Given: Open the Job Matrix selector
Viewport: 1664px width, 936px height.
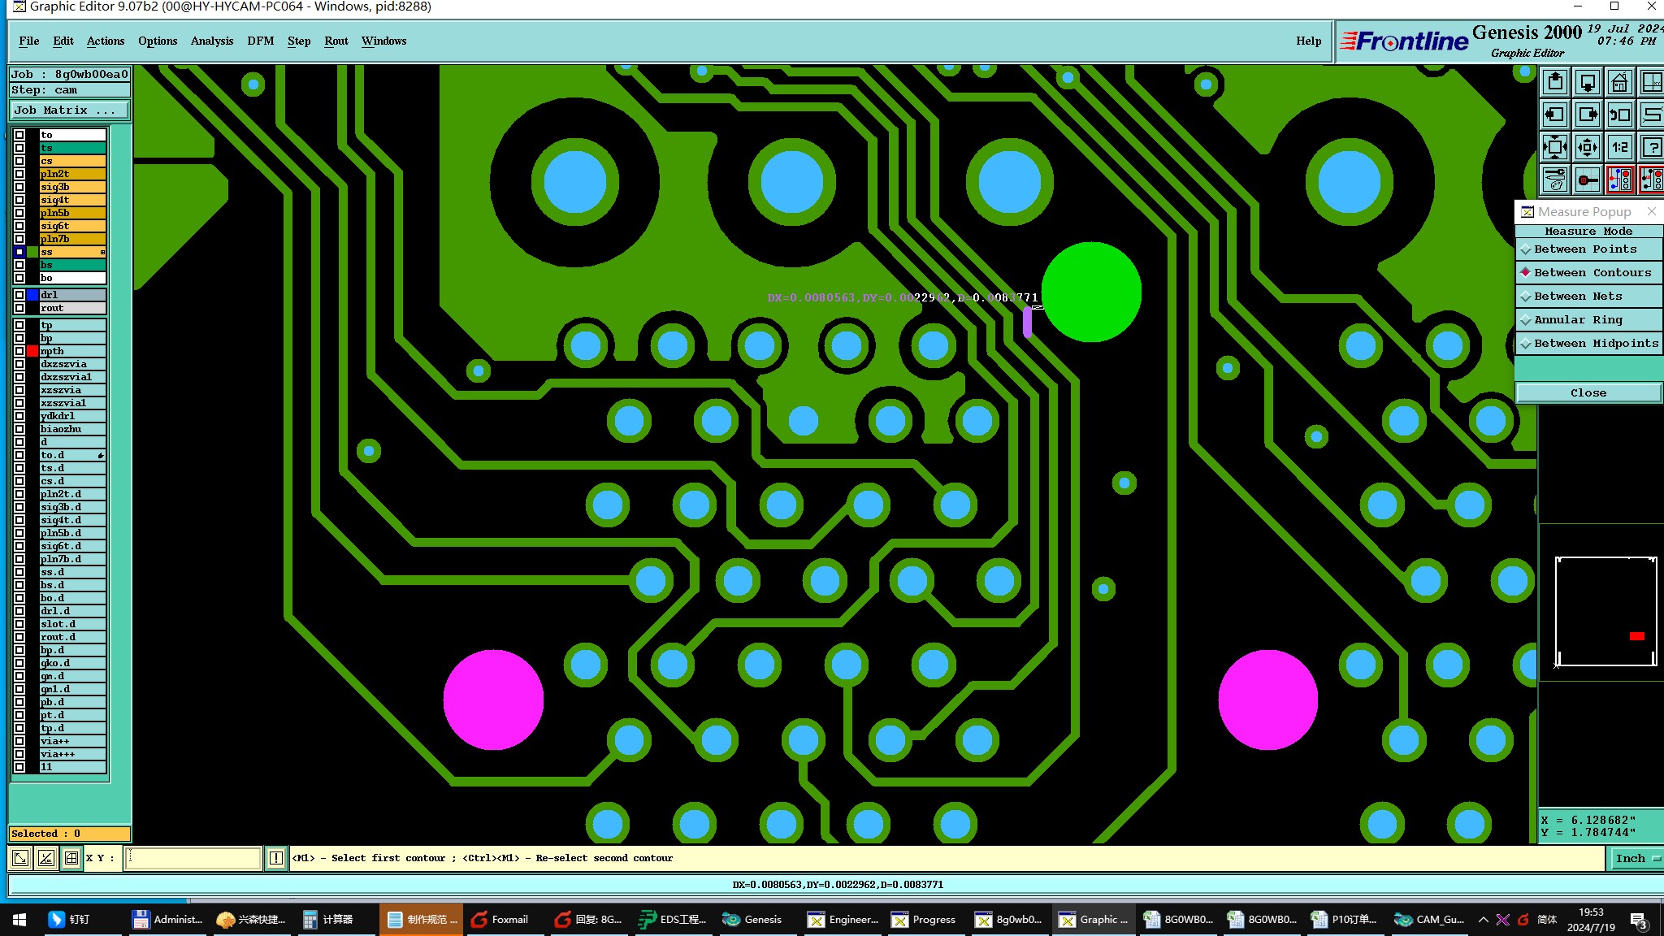Looking at the screenshot, I should pos(69,110).
